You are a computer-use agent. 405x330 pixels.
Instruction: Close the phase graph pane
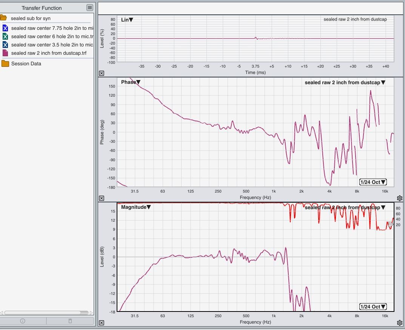pos(102,198)
